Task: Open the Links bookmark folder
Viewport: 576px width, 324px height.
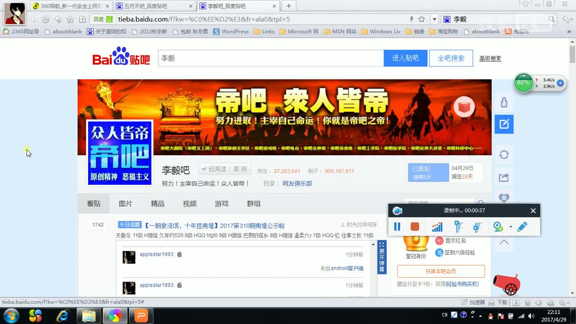Action: click(264, 31)
